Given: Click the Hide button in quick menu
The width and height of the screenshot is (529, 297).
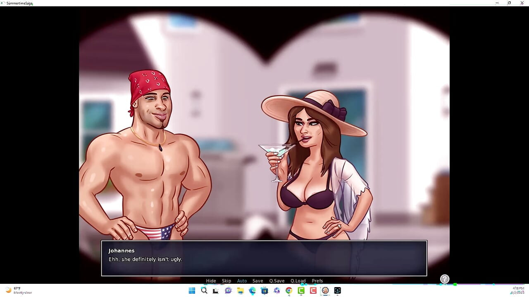Looking at the screenshot, I should click(211, 281).
